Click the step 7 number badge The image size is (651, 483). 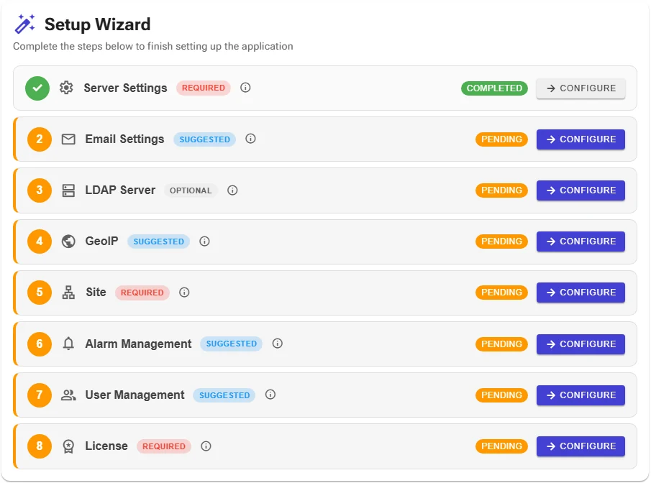click(40, 395)
